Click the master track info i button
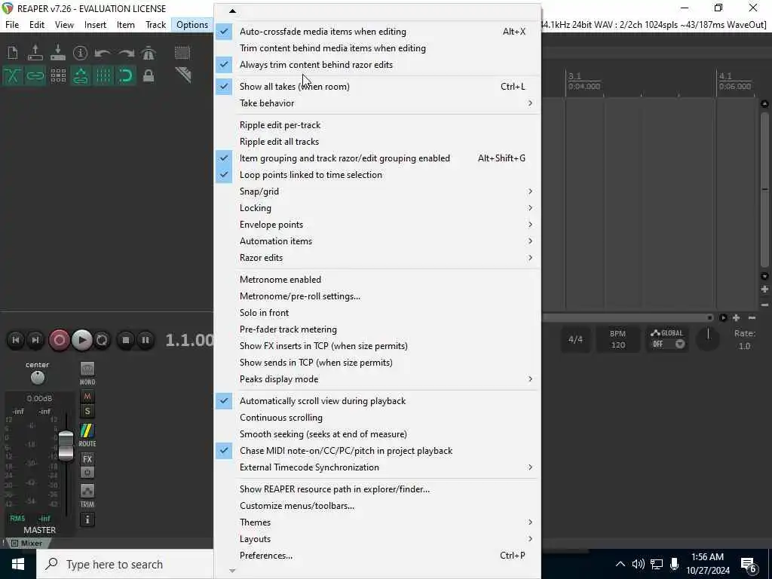The height and width of the screenshot is (579, 772). tap(87, 519)
